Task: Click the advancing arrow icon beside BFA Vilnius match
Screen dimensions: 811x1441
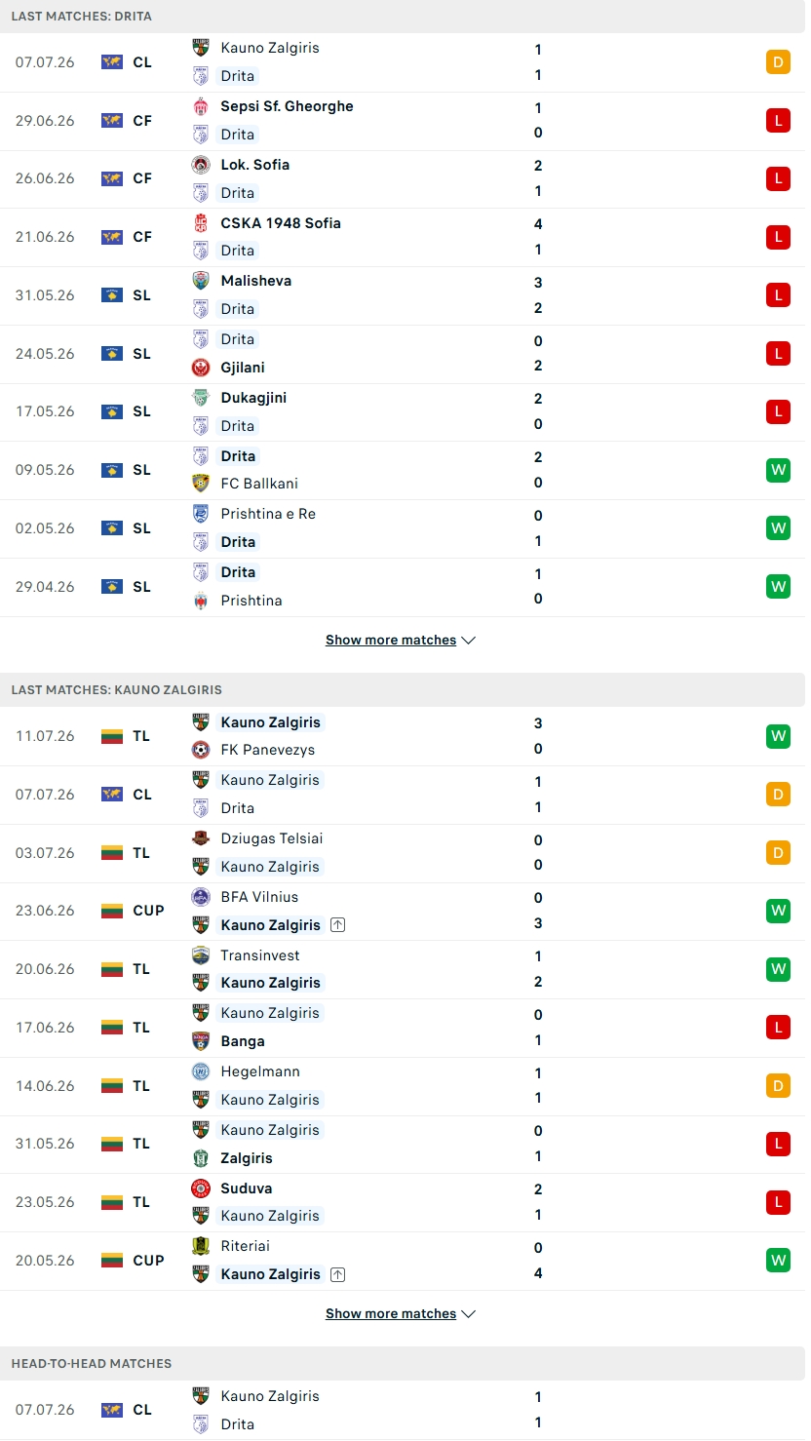Action: tap(337, 925)
